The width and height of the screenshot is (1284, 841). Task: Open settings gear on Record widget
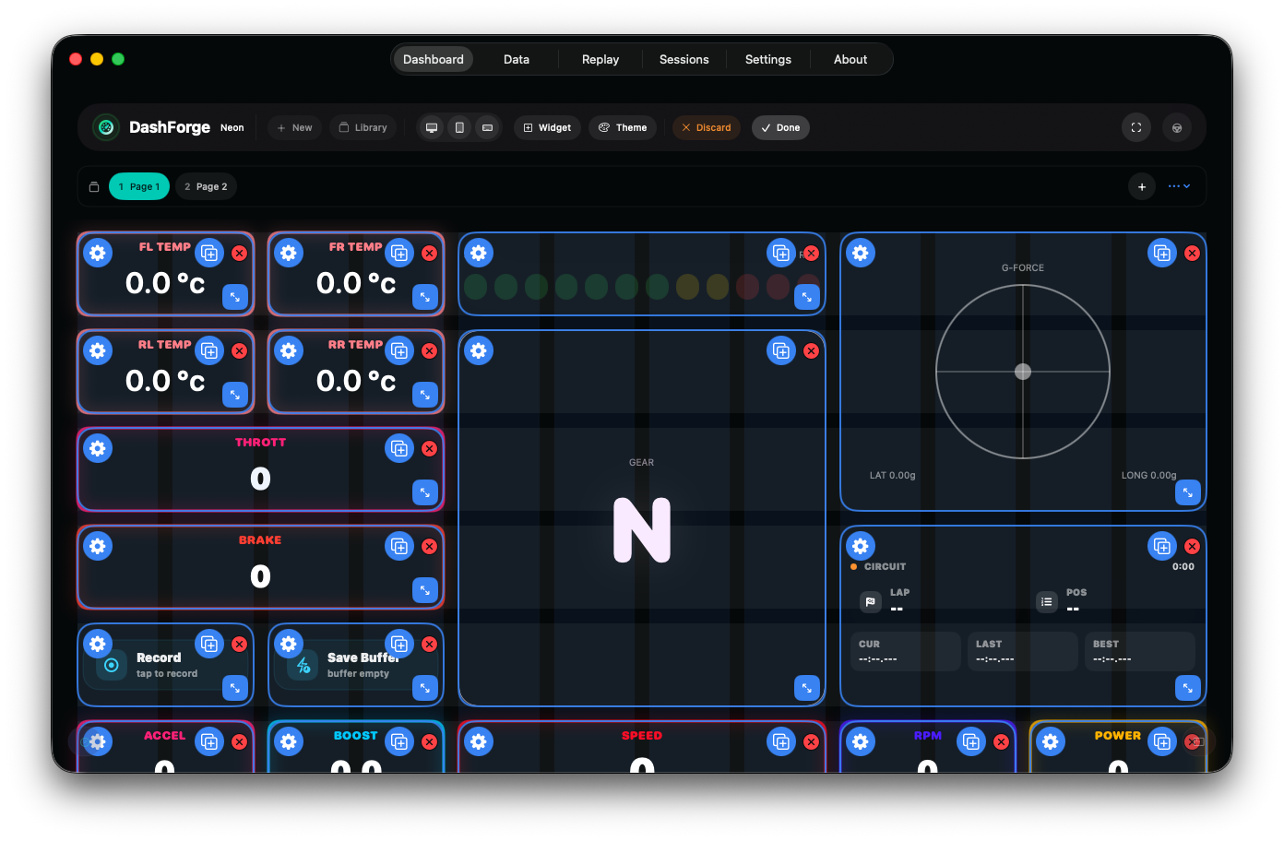tap(98, 644)
